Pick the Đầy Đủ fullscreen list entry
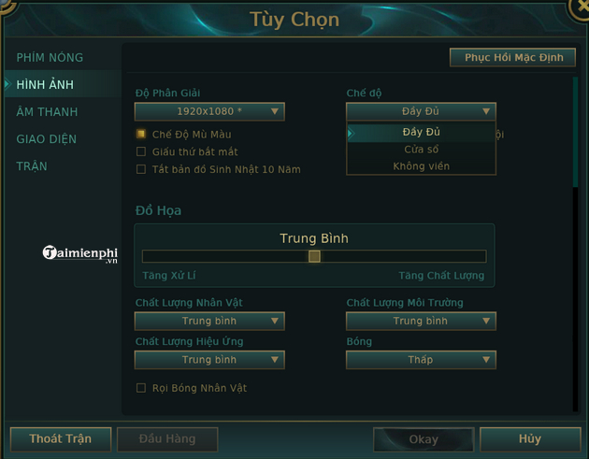 (421, 132)
